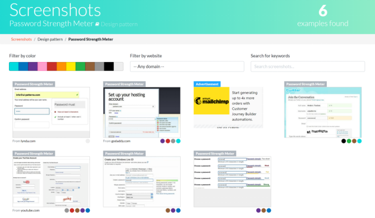Click the green dot under Twitter card
Viewport: 375px width, 218px height.
coord(349,141)
